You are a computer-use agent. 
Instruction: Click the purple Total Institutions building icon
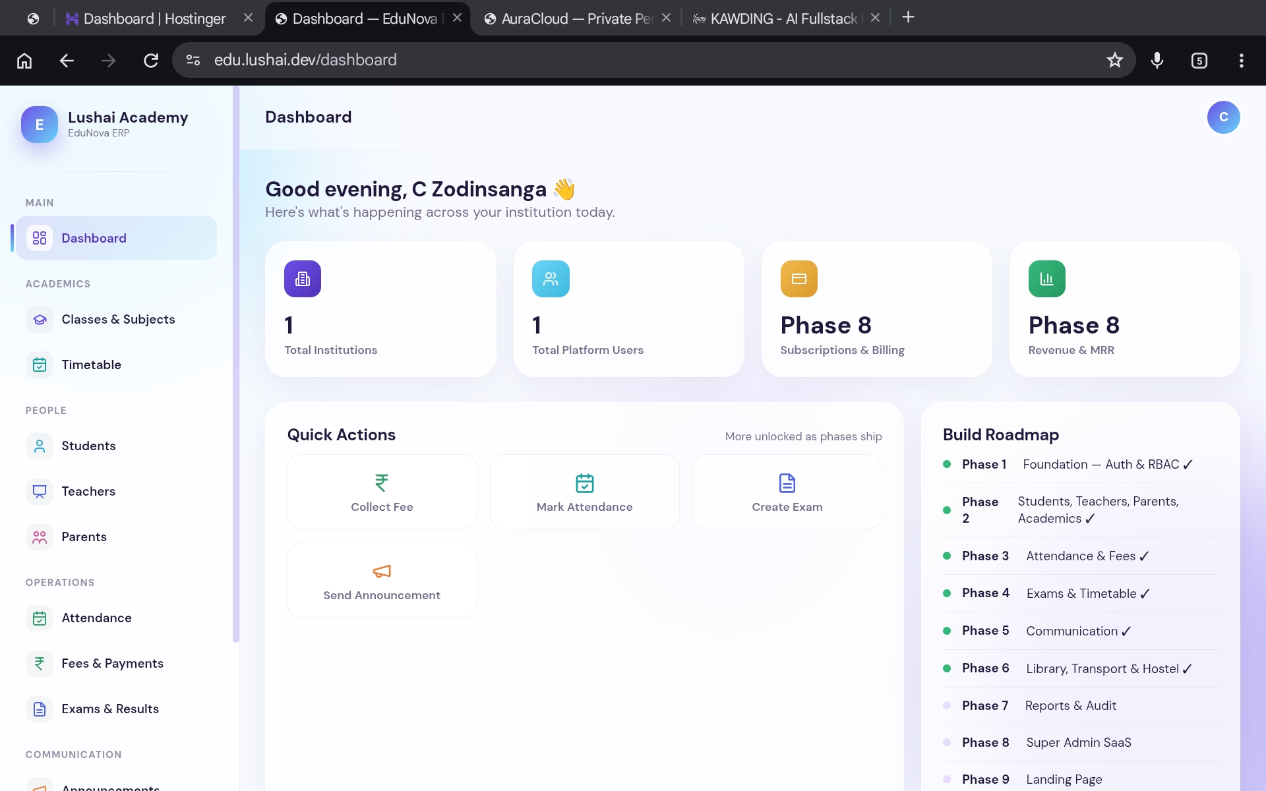[x=303, y=279]
